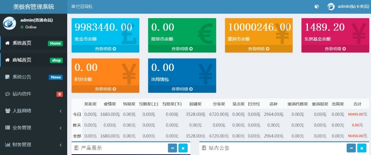View details of 奖金币余额 card
371x155 pixels.
pyautogui.click(x=106, y=49)
